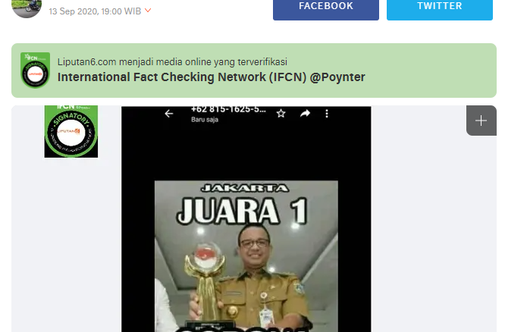
Task: Click the forward share arrow icon
Action: 305,114
